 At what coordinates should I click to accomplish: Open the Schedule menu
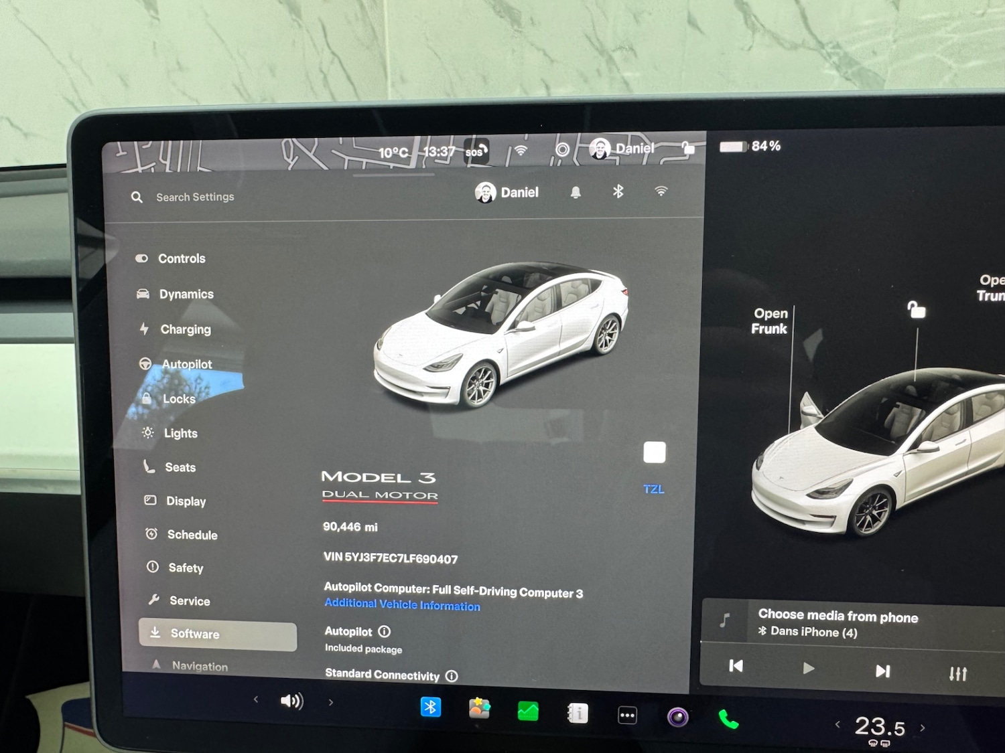[182, 534]
